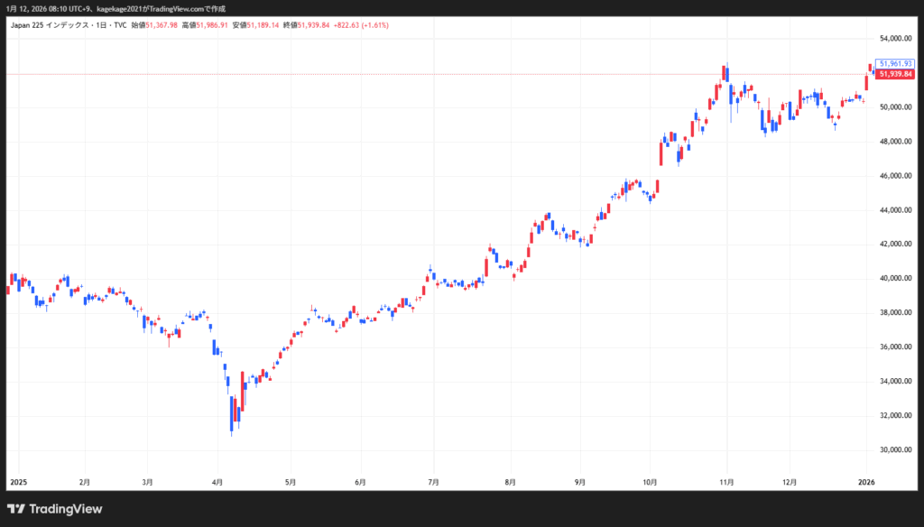
Task: Click the 2026 year label on time axis
Action: 865,483
